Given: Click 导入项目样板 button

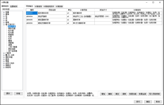Looking at the screenshot, I should (x=155, y=94).
